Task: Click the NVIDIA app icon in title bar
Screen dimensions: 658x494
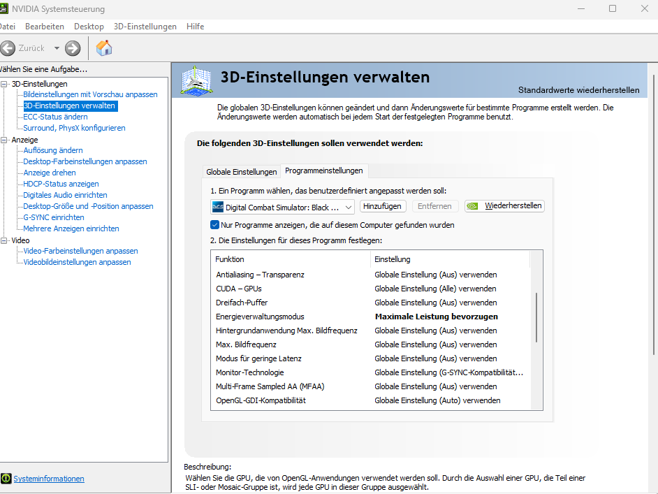Action: click(x=5, y=9)
